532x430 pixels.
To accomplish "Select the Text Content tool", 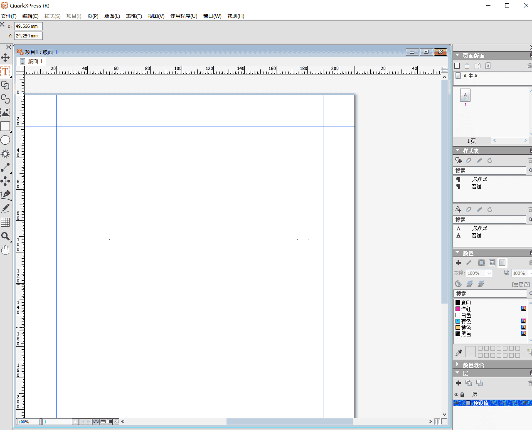I will pos(5,72).
